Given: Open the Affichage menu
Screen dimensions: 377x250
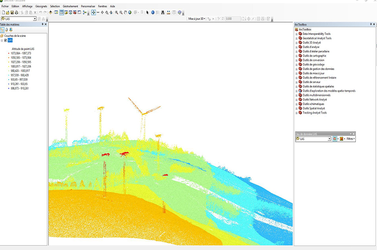Looking at the screenshot, I should [x=27, y=6].
